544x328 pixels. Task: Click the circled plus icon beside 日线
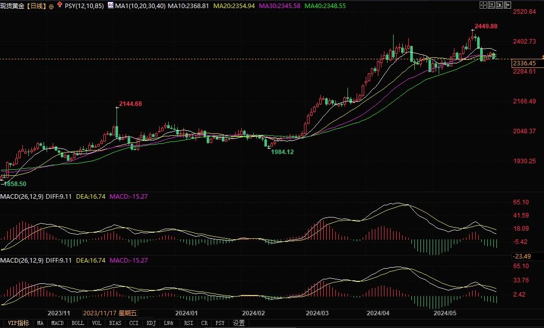(x=51, y=6)
